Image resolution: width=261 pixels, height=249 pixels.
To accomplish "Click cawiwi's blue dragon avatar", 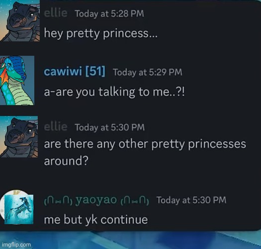I will pyautogui.click(x=17, y=81).
